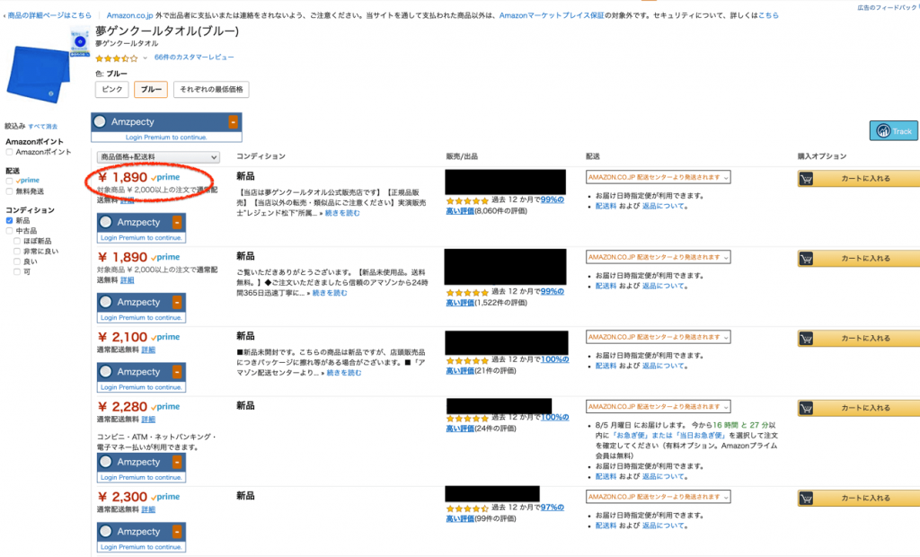Screen dimensions: 920x557
Task: Open the small package thumbnail beside the towel image
Action: click(80, 42)
